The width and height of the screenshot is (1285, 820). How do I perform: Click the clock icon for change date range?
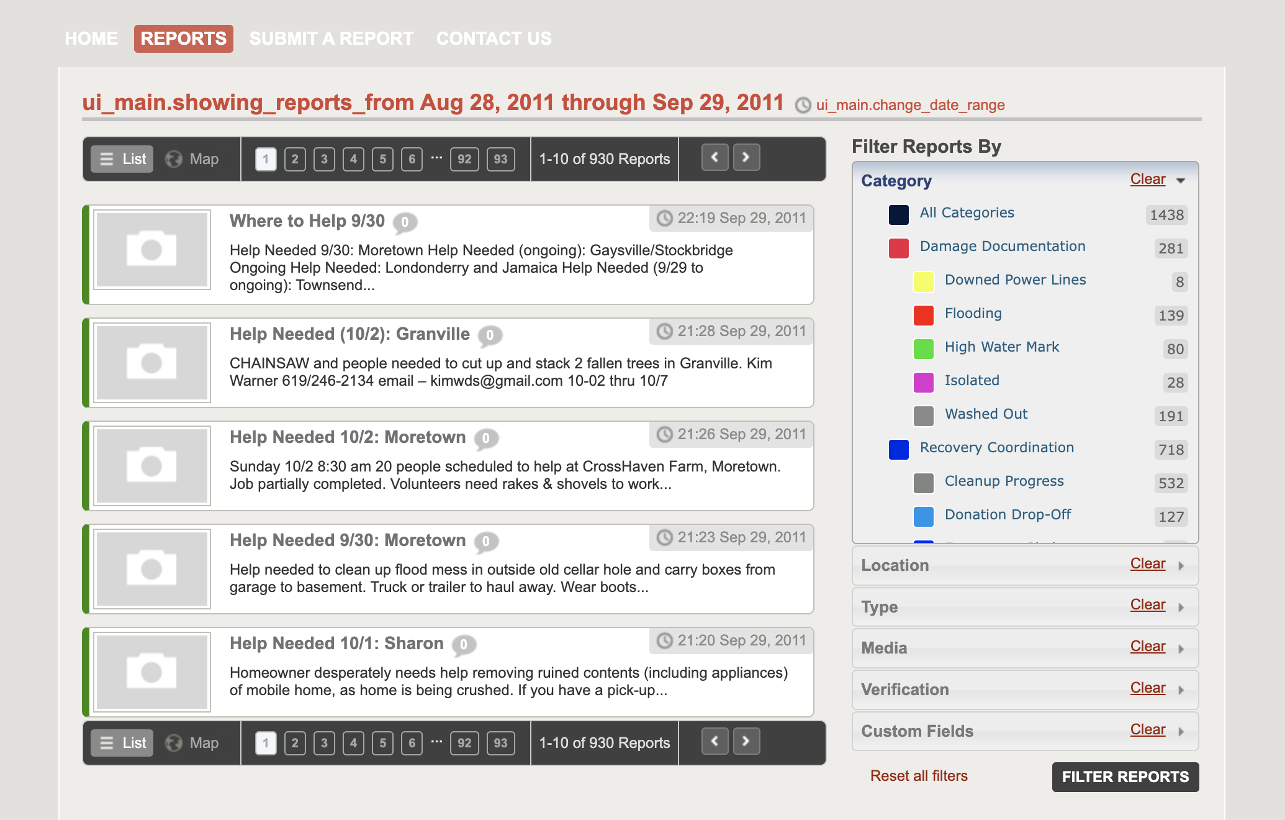[803, 105]
